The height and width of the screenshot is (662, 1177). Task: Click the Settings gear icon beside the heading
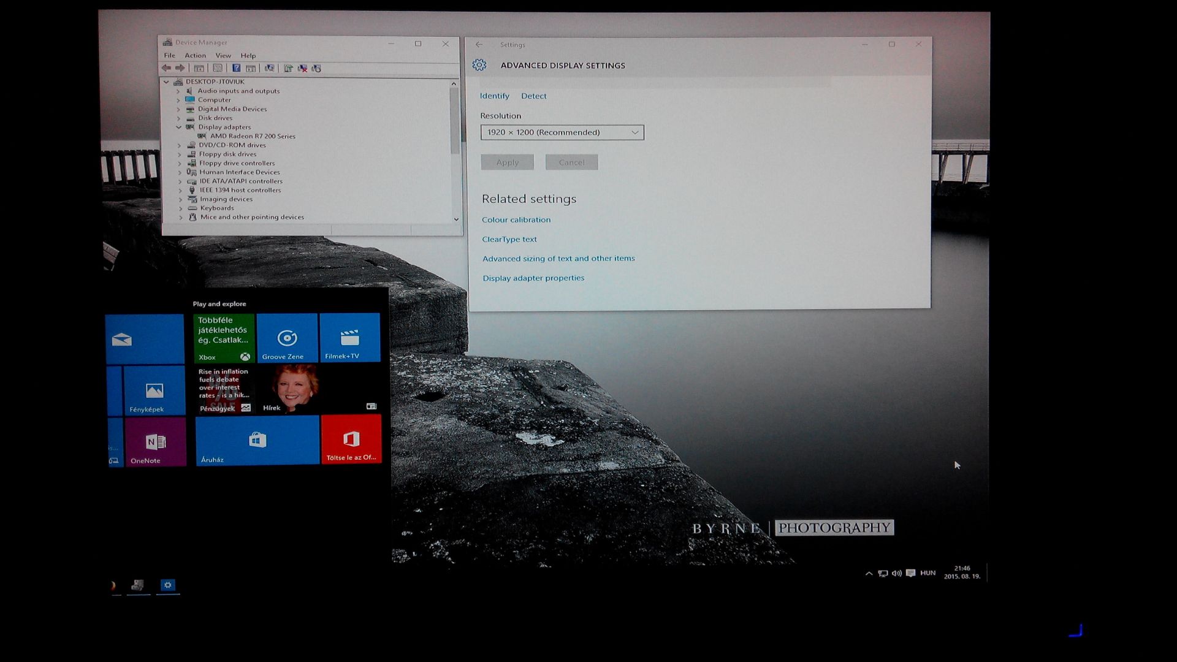point(479,65)
